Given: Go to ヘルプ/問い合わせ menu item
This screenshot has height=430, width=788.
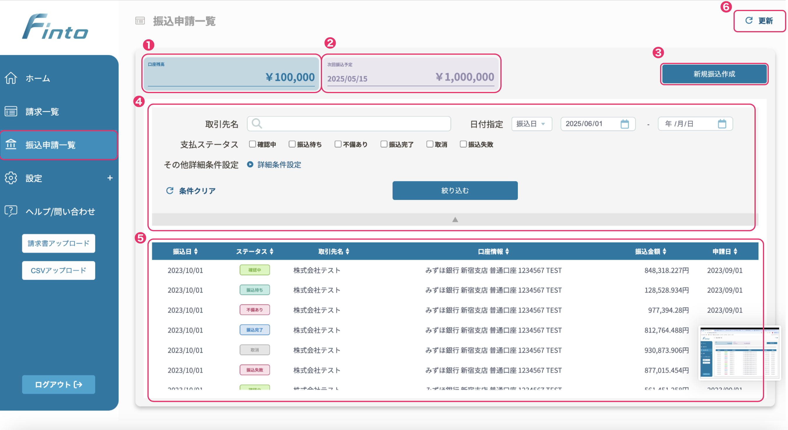Looking at the screenshot, I should coord(60,211).
